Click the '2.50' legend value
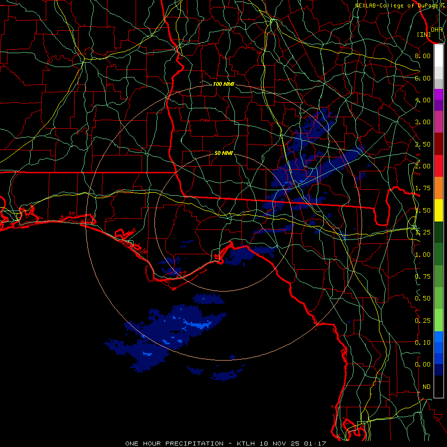This screenshot has width=447, height=447. (423, 144)
